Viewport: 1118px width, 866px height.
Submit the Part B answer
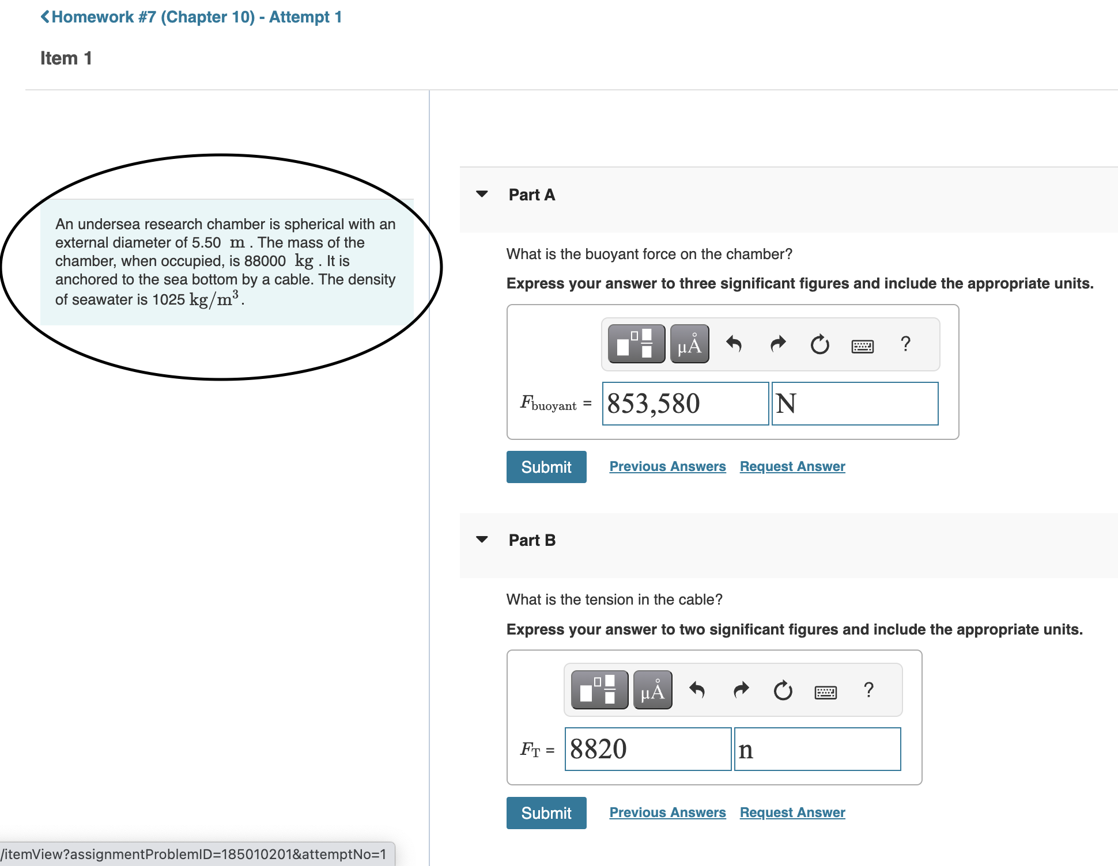(x=546, y=813)
